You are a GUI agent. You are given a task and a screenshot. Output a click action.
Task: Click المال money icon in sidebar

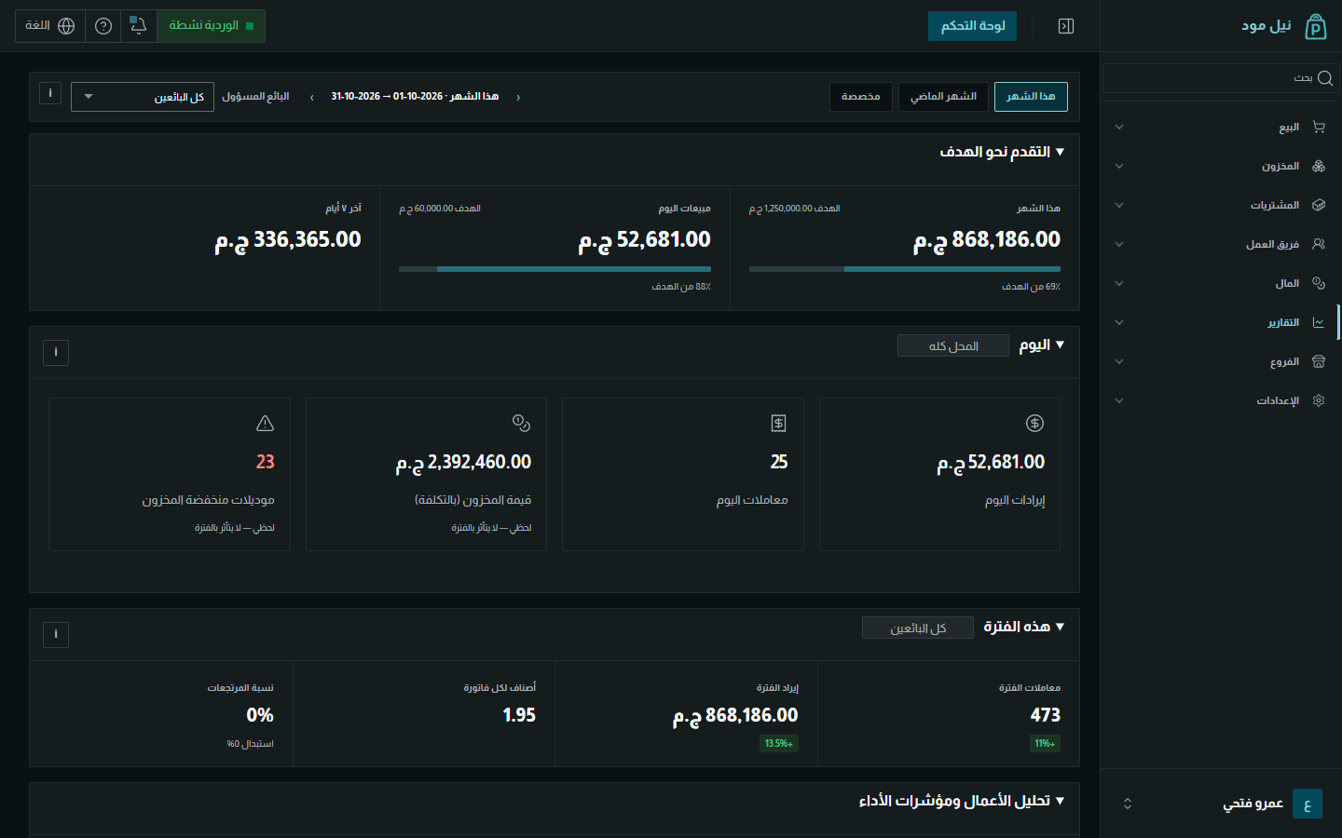[1319, 283]
